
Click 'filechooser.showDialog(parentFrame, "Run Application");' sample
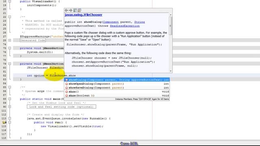[114, 45]
